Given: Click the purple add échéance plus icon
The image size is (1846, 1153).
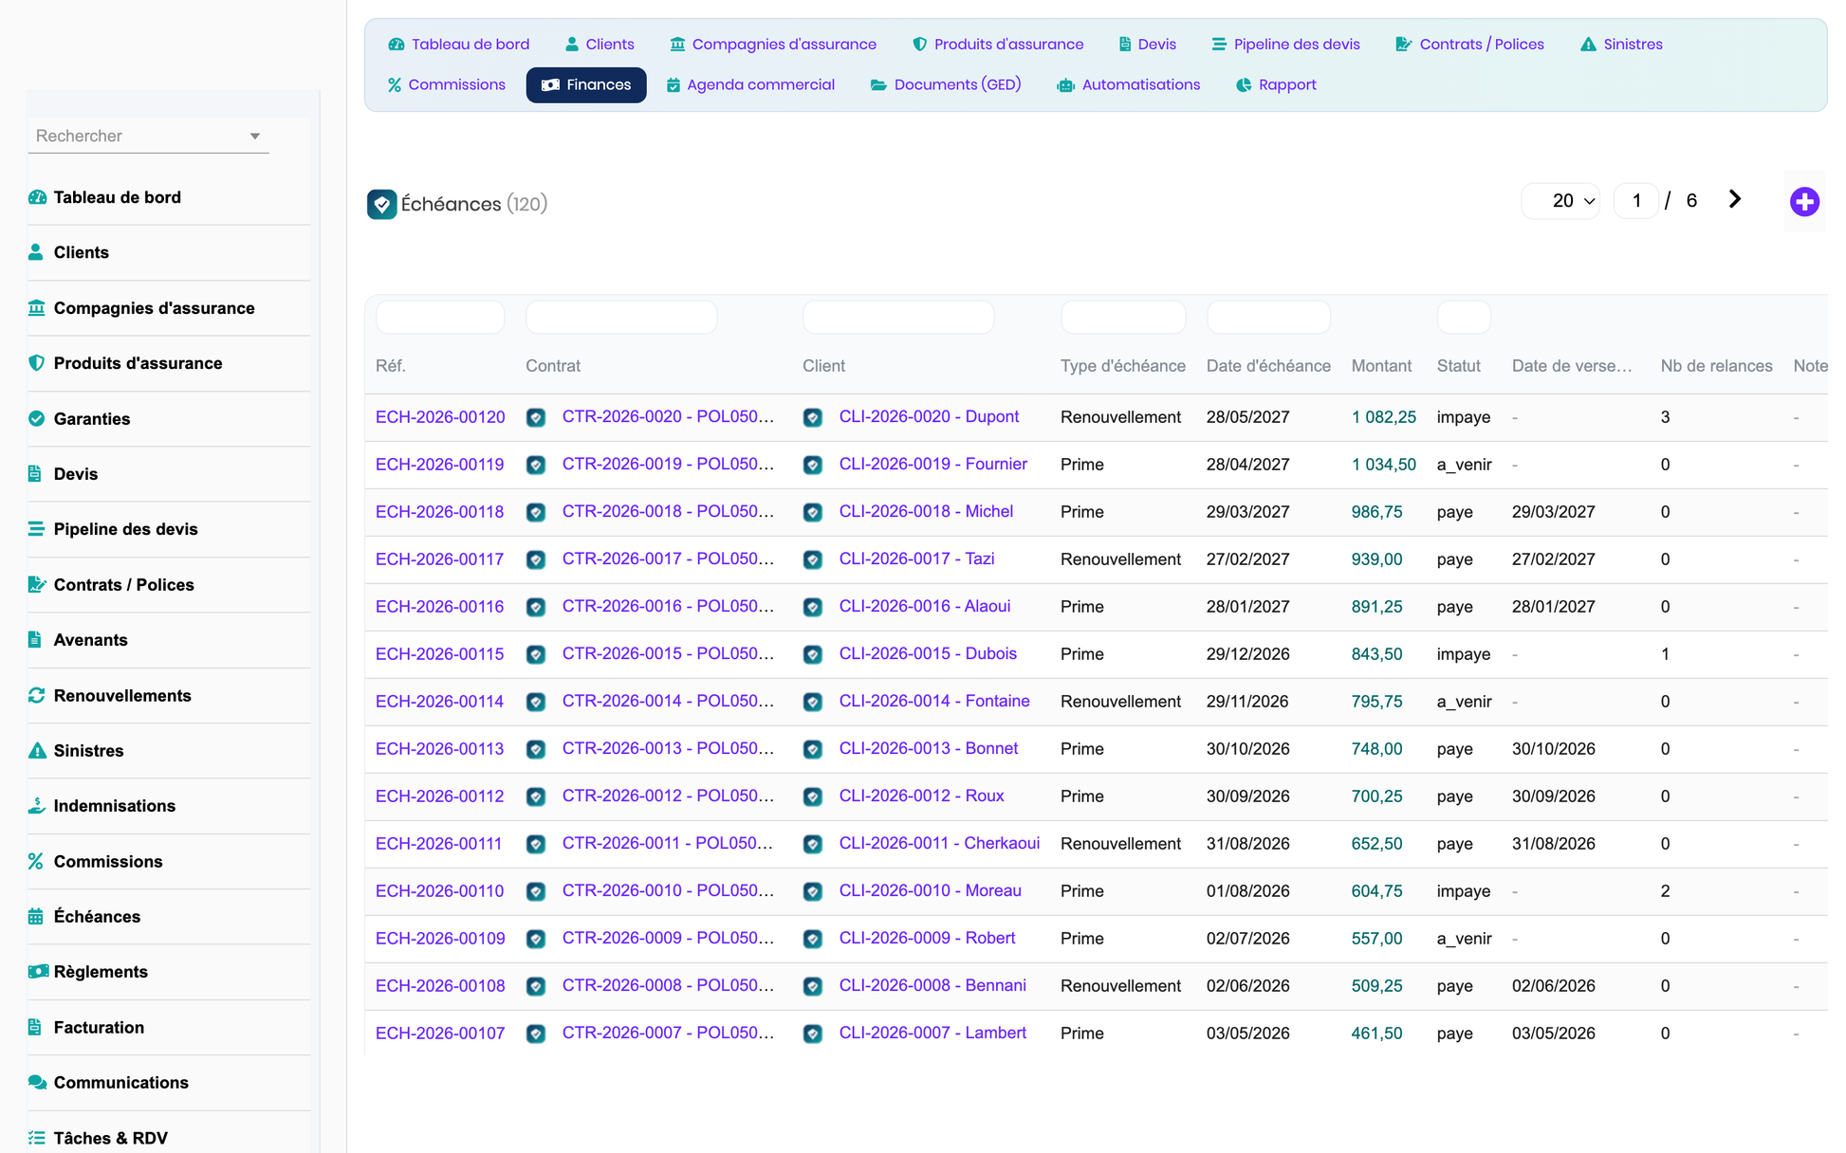Looking at the screenshot, I should (x=1804, y=202).
